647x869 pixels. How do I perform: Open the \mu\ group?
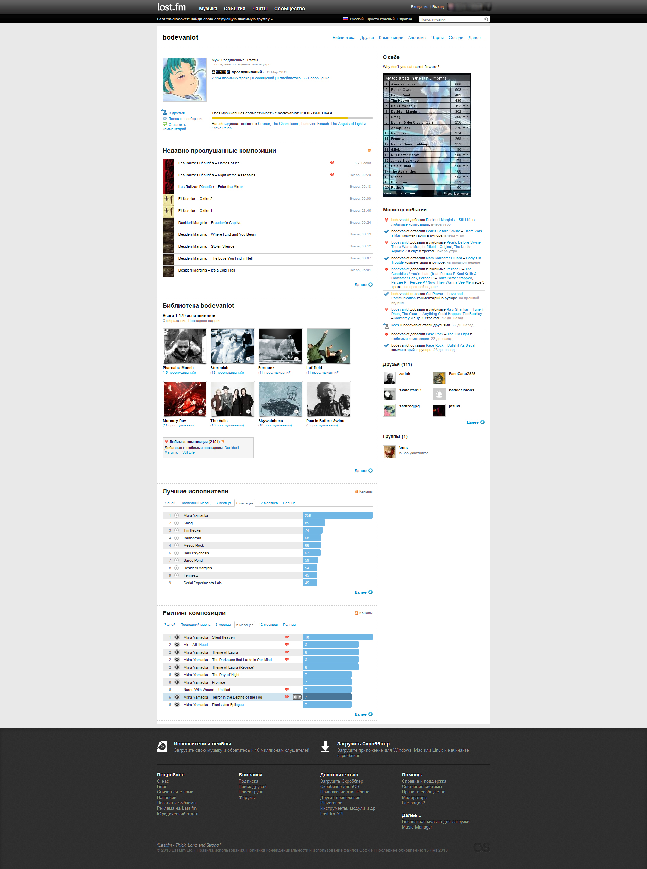coord(403,448)
